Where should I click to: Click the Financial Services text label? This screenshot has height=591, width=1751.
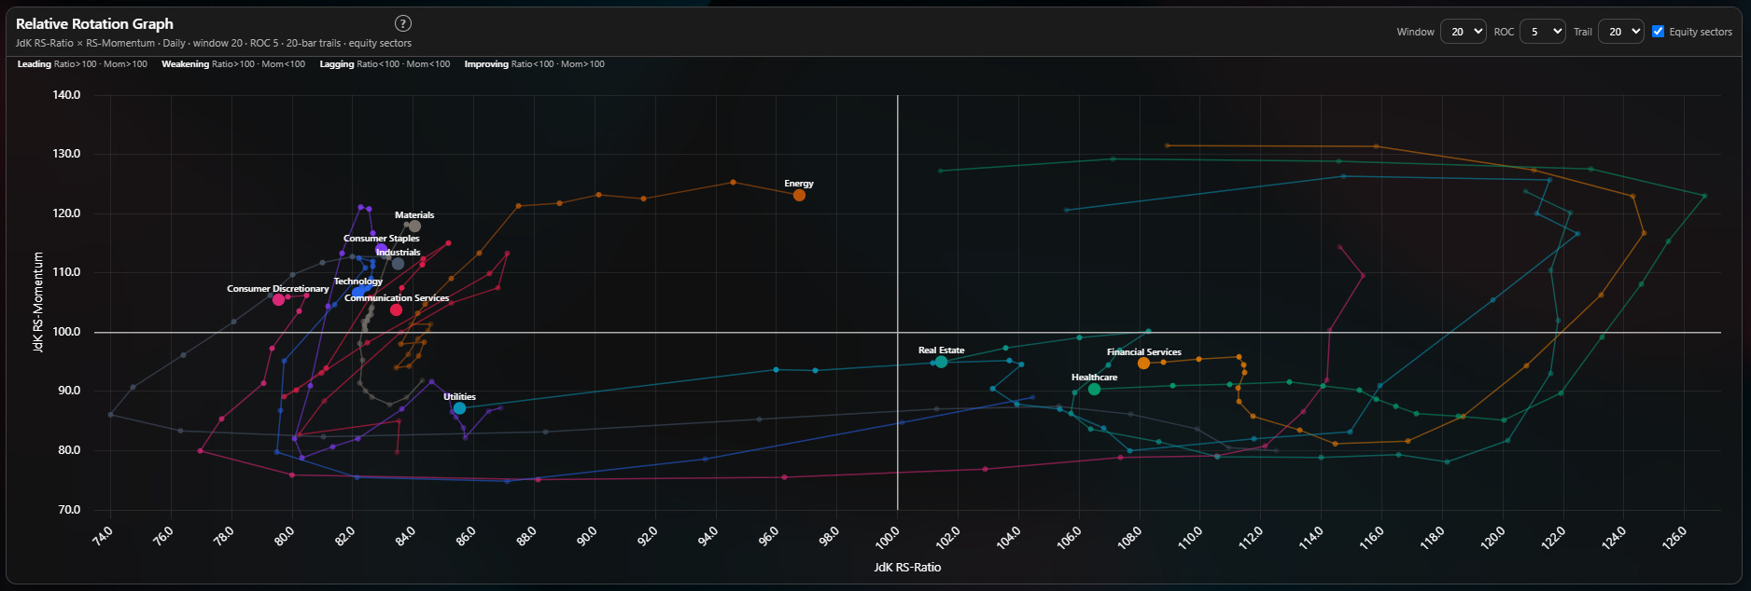(x=1144, y=352)
